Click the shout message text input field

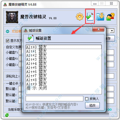(x=55, y=98)
